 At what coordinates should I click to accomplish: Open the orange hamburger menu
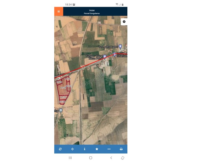[59, 11]
